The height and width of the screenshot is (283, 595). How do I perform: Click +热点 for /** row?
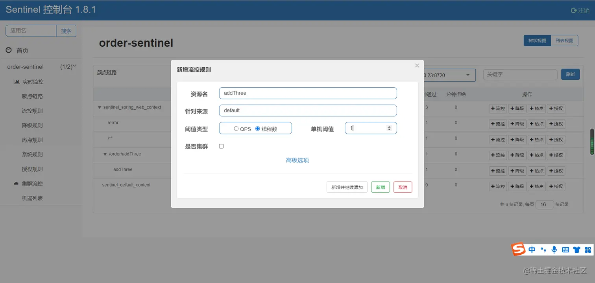[536, 140]
